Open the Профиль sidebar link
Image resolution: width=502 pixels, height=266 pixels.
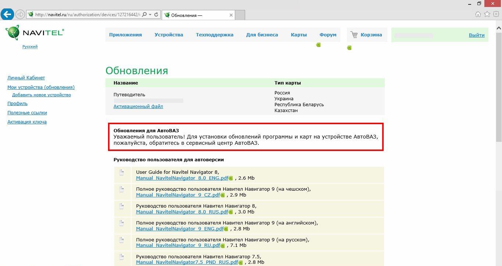click(x=17, y=104)
